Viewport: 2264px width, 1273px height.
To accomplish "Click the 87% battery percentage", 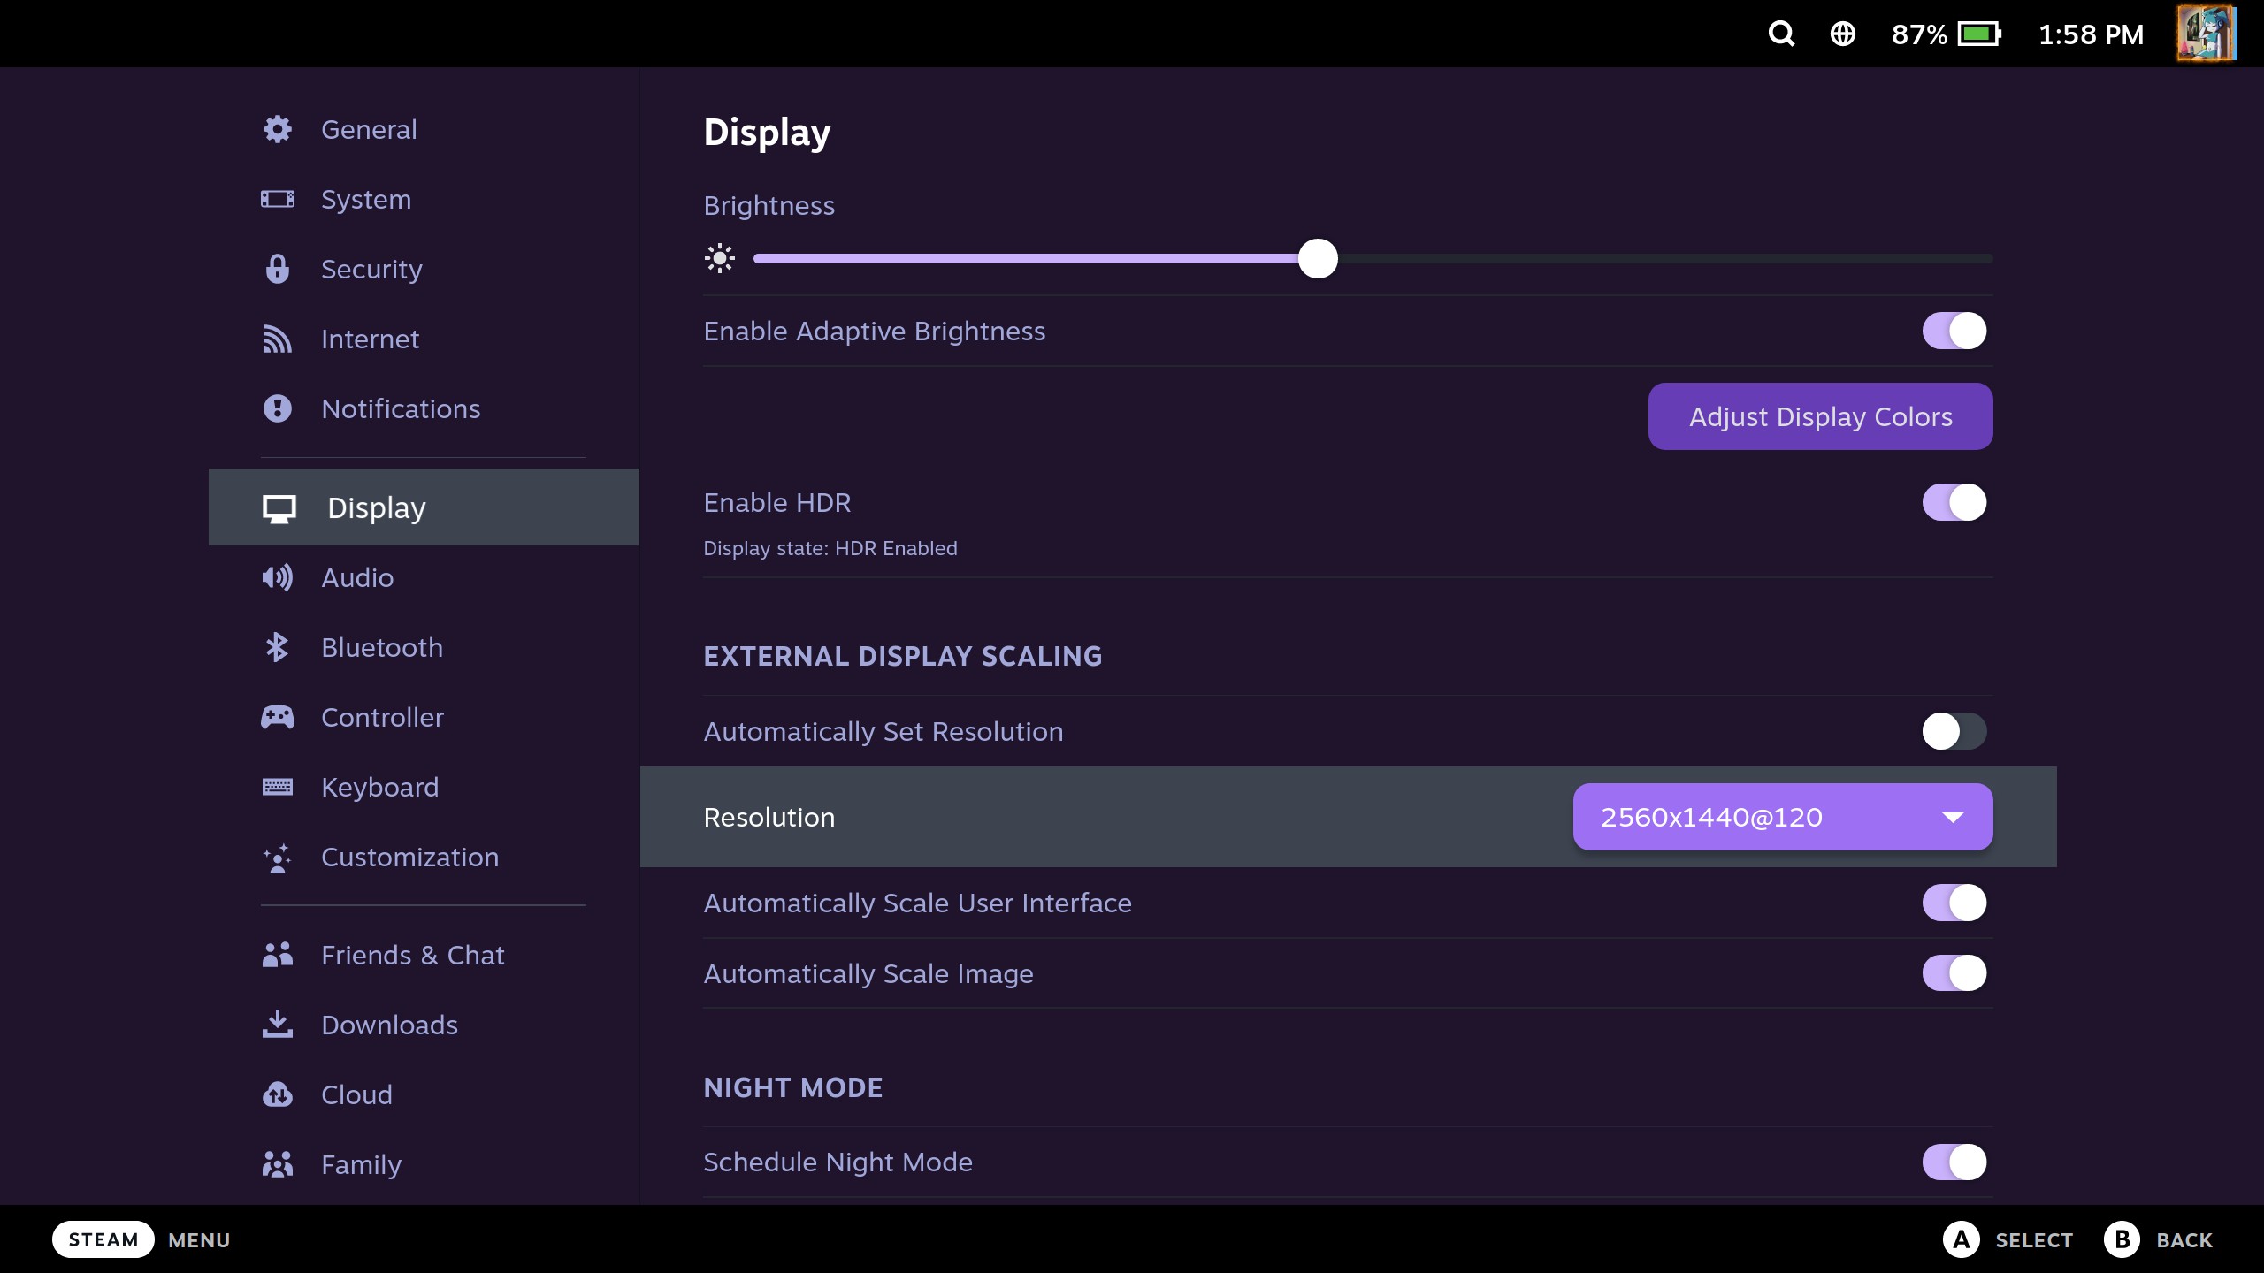I will pyautogui.click(x=1919, y=34).
